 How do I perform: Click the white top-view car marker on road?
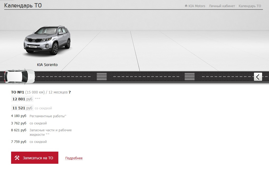point(19,77)
